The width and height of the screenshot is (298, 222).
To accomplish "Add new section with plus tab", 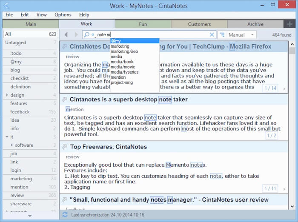I will (x=289, y=24).
